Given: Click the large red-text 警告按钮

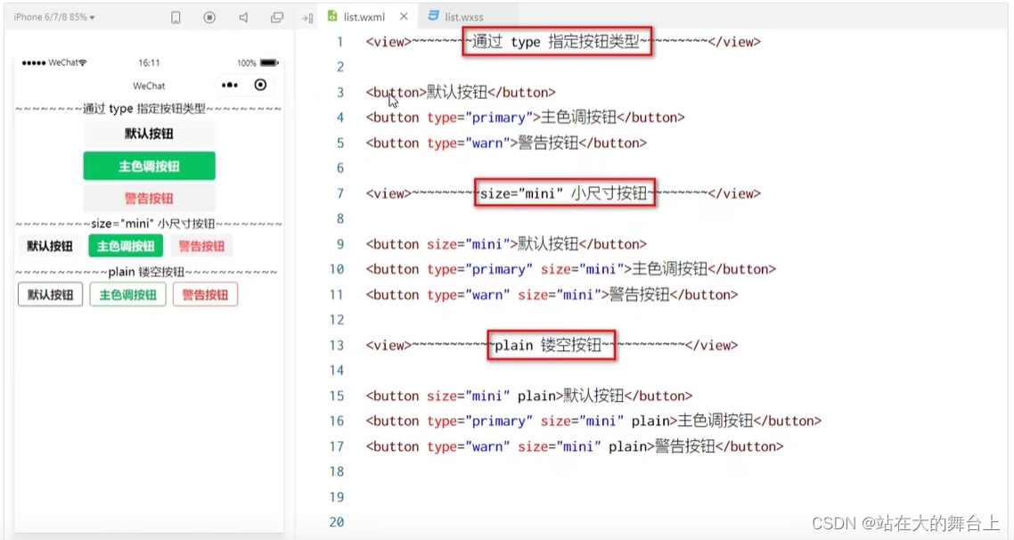Looking at the screenshot, I should tap(150, 198).
